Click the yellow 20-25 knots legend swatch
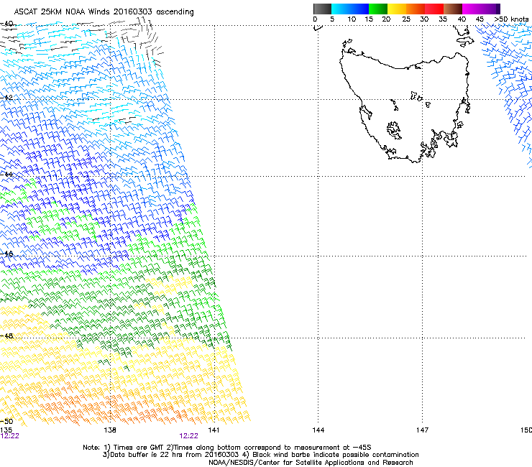This screenshot has height=467, width=532. click(397, 9)
